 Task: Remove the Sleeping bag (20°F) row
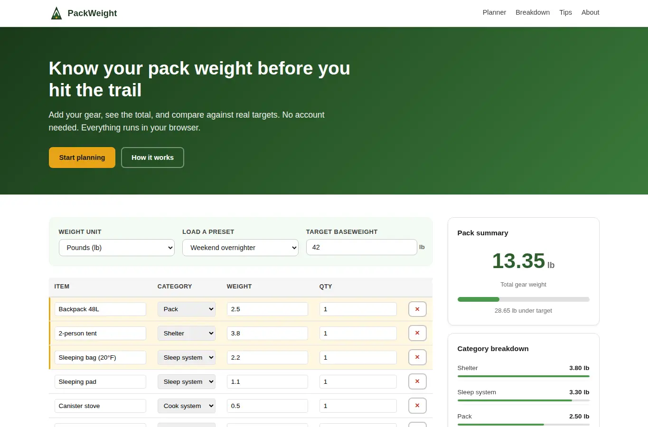417,358
